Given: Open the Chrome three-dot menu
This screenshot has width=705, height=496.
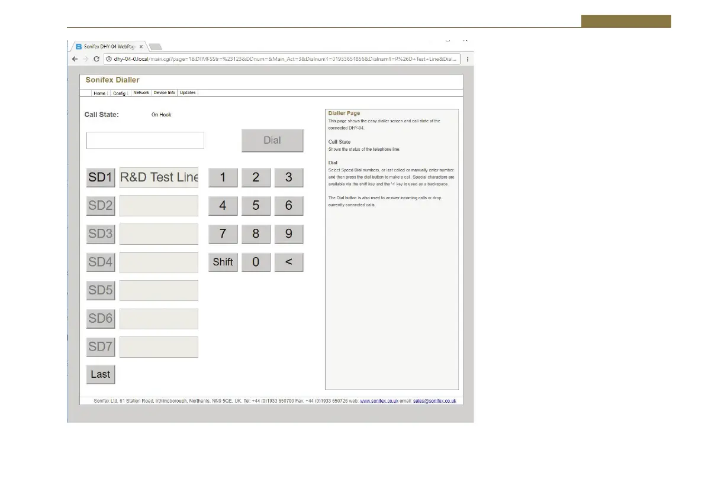Looking at the screenshot, I should coord(468,59).
